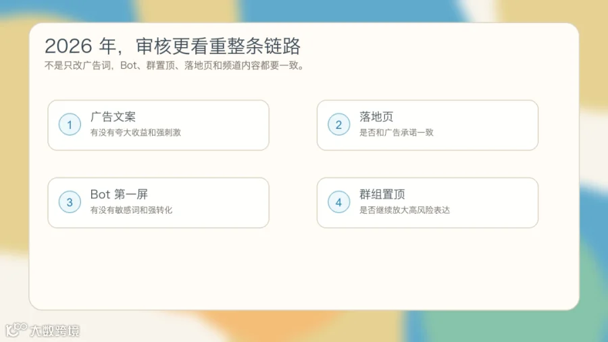Screen dimensions: 608x342
Task: Click subtitle 有没有敏感词和强转化
Action: 131,210
